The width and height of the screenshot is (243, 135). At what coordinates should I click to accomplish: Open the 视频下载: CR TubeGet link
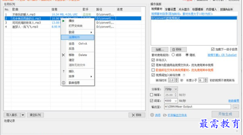pyautogui.click(x=222, y=55)
